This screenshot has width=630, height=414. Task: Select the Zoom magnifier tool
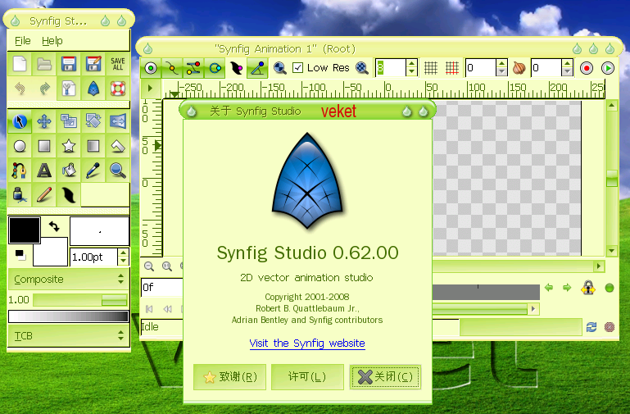click(x=118, y=171)
